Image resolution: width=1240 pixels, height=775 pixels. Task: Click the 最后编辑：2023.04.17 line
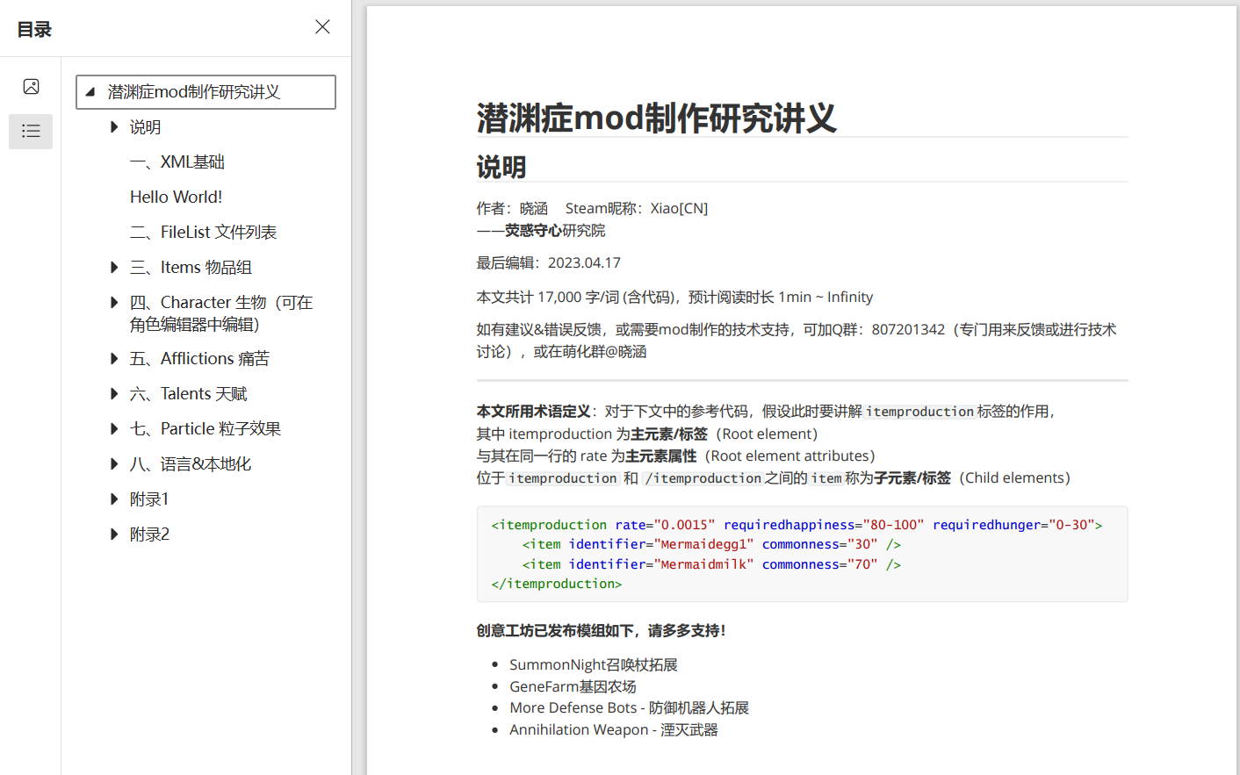(x=549, y=263)
